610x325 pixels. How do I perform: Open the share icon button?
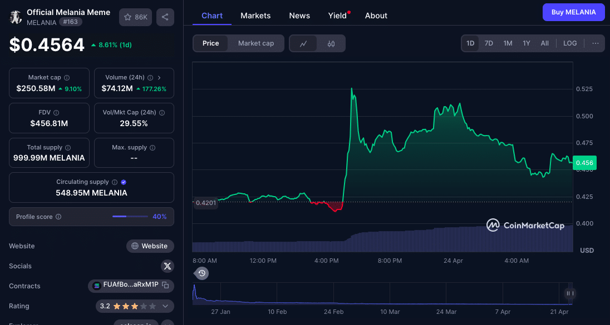coord(165,17)
